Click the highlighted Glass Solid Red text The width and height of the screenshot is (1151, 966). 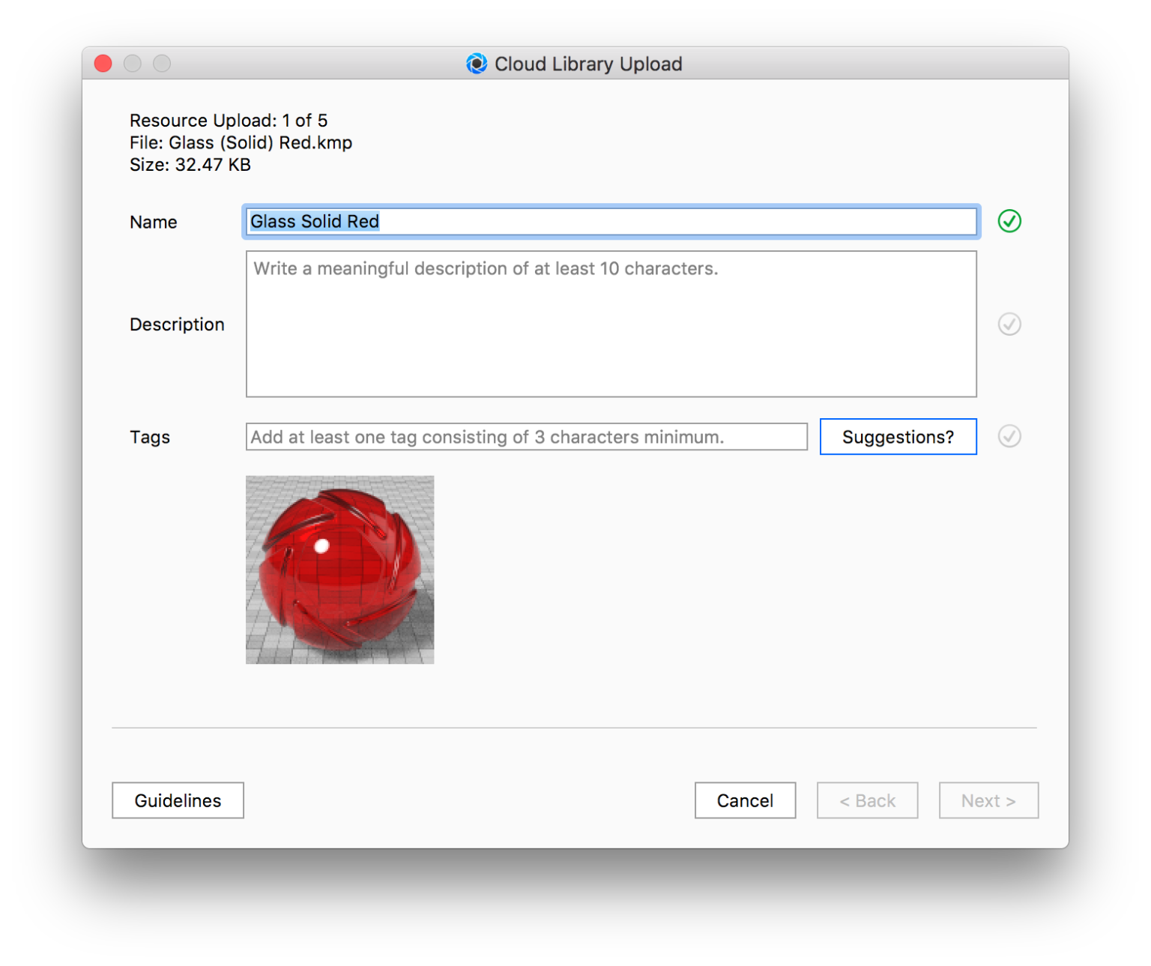[313, 221]
